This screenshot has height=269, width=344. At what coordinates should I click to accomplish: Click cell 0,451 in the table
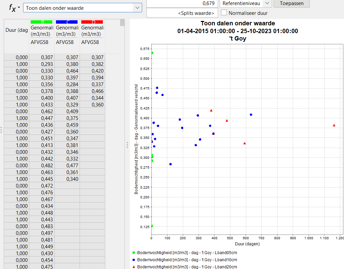pos(42,139)
